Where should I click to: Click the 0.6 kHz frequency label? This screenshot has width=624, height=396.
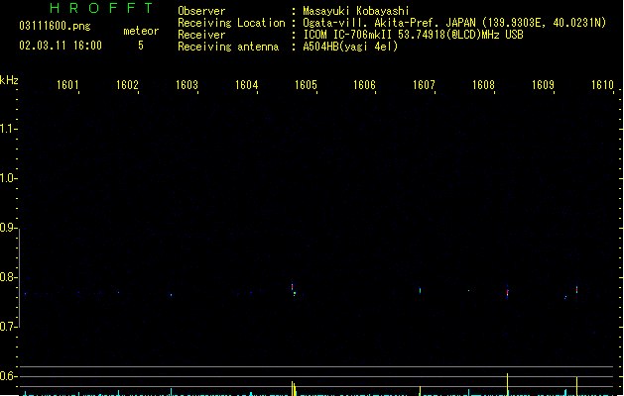8,376
